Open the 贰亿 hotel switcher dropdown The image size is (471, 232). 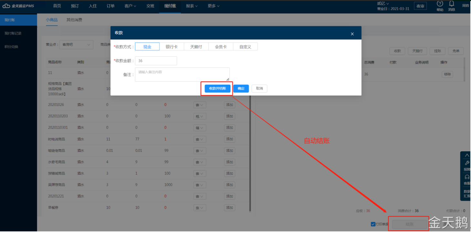383,4
